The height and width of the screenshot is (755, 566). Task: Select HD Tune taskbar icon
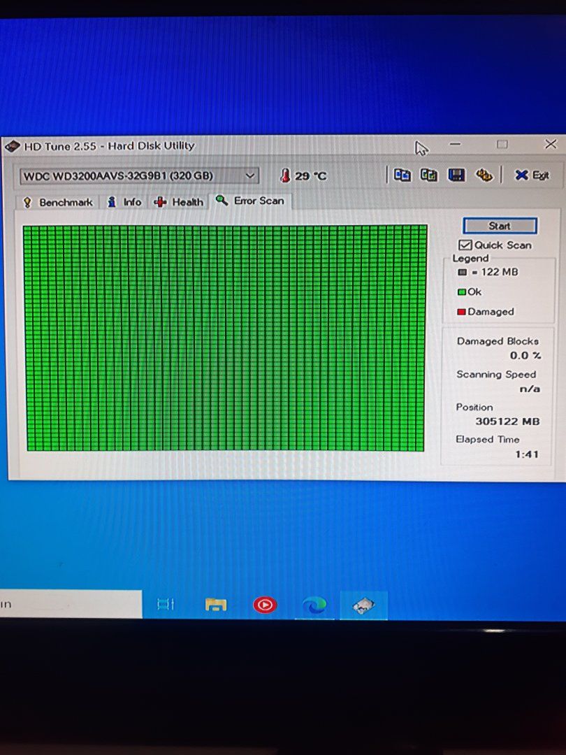click(363, 605)
